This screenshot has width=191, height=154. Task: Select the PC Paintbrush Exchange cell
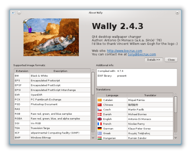click(x=60, y=99)
